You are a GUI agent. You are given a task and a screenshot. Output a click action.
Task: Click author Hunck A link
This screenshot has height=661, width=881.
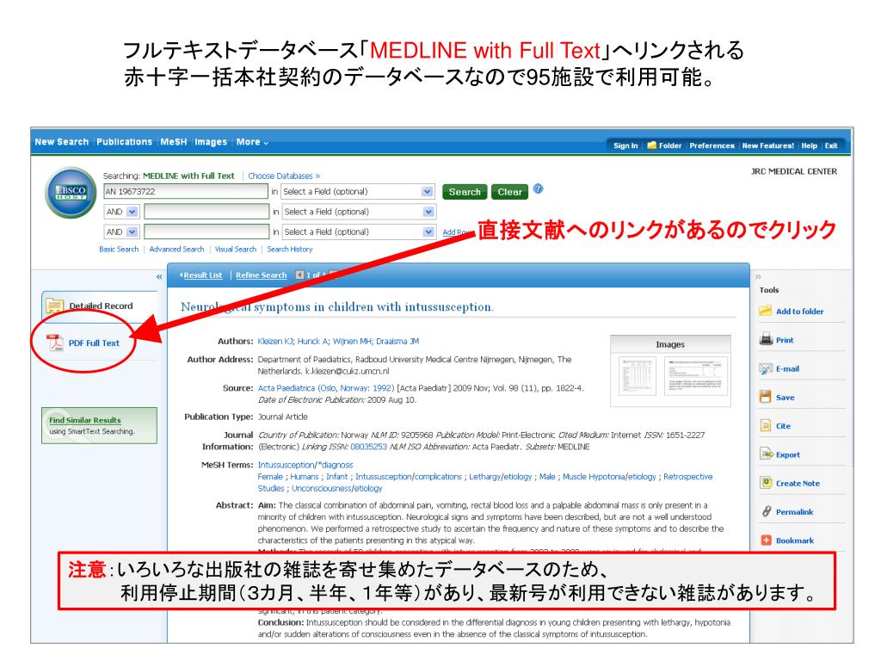point(313,341)
